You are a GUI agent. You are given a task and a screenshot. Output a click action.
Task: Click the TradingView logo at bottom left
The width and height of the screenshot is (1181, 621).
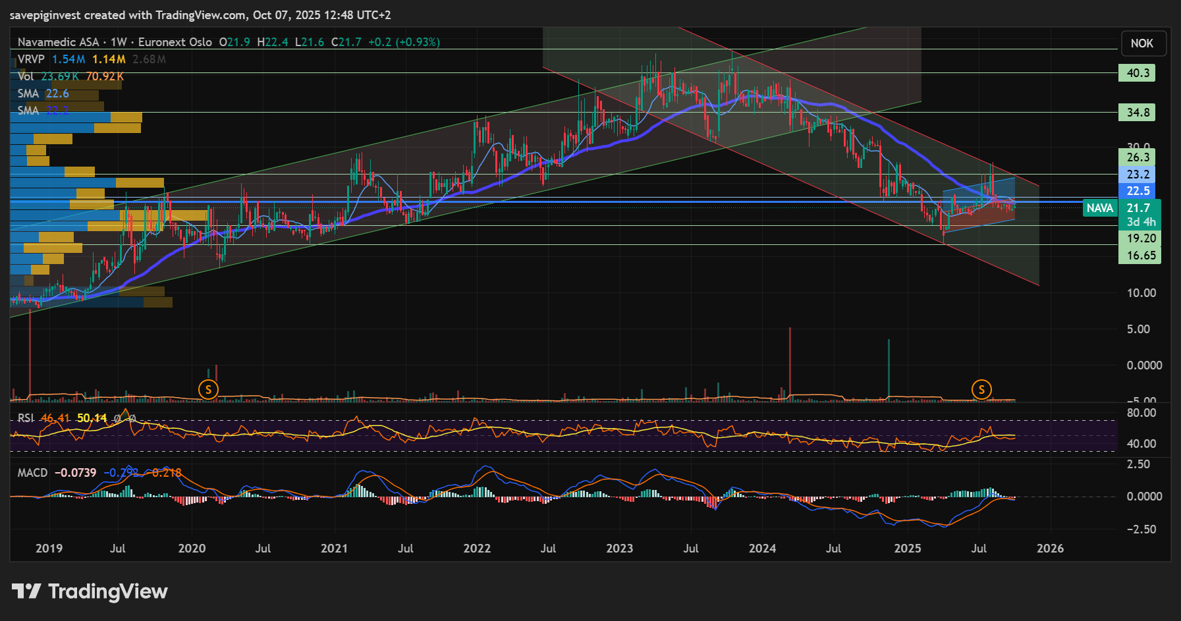pyautogui.click(x=90, y=591)
